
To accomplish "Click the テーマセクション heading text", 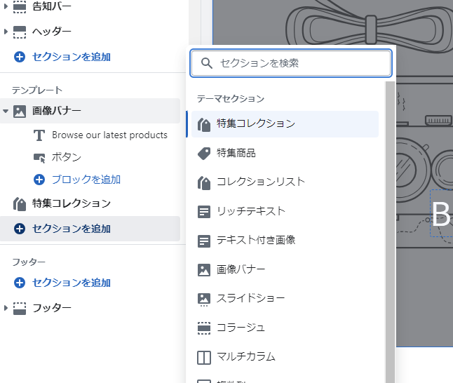I will (x=231, y=99).
